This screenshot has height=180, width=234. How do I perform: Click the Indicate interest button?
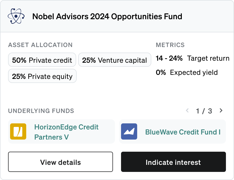point(173,162)
